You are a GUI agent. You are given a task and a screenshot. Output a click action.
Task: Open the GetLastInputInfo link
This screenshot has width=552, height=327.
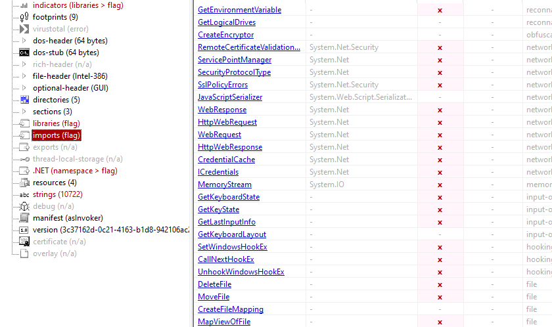pos(226,222)
